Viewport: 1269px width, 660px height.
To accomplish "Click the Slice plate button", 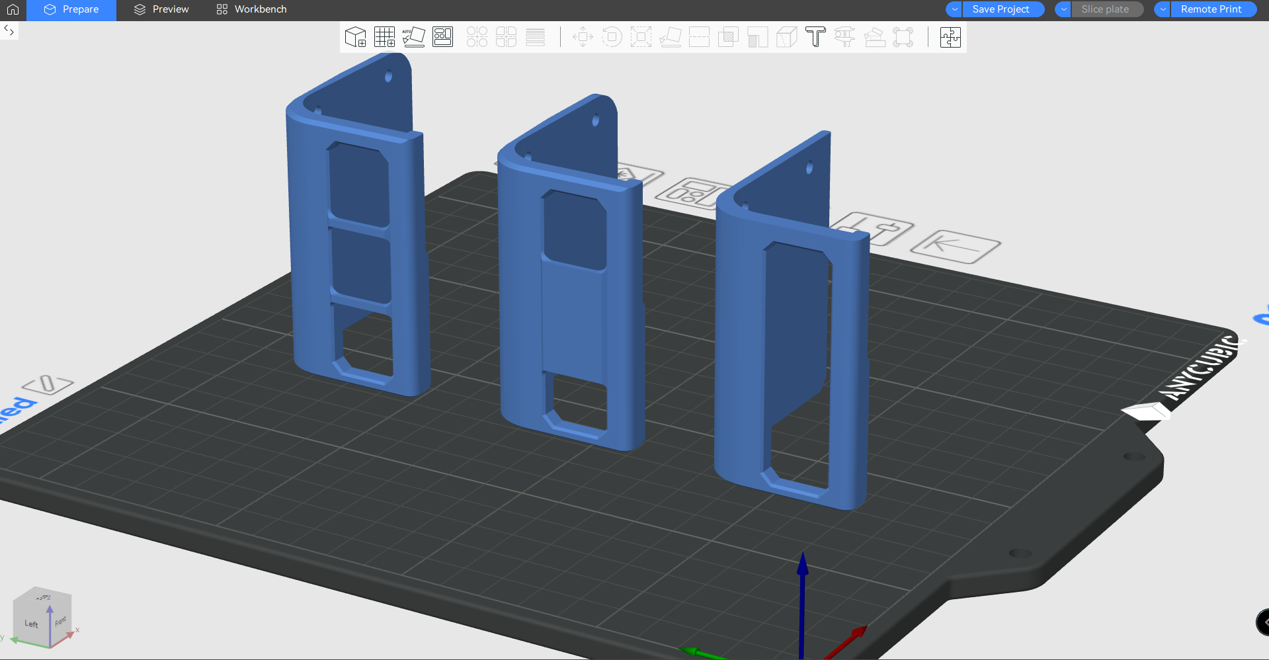I will coord(1108,9).
